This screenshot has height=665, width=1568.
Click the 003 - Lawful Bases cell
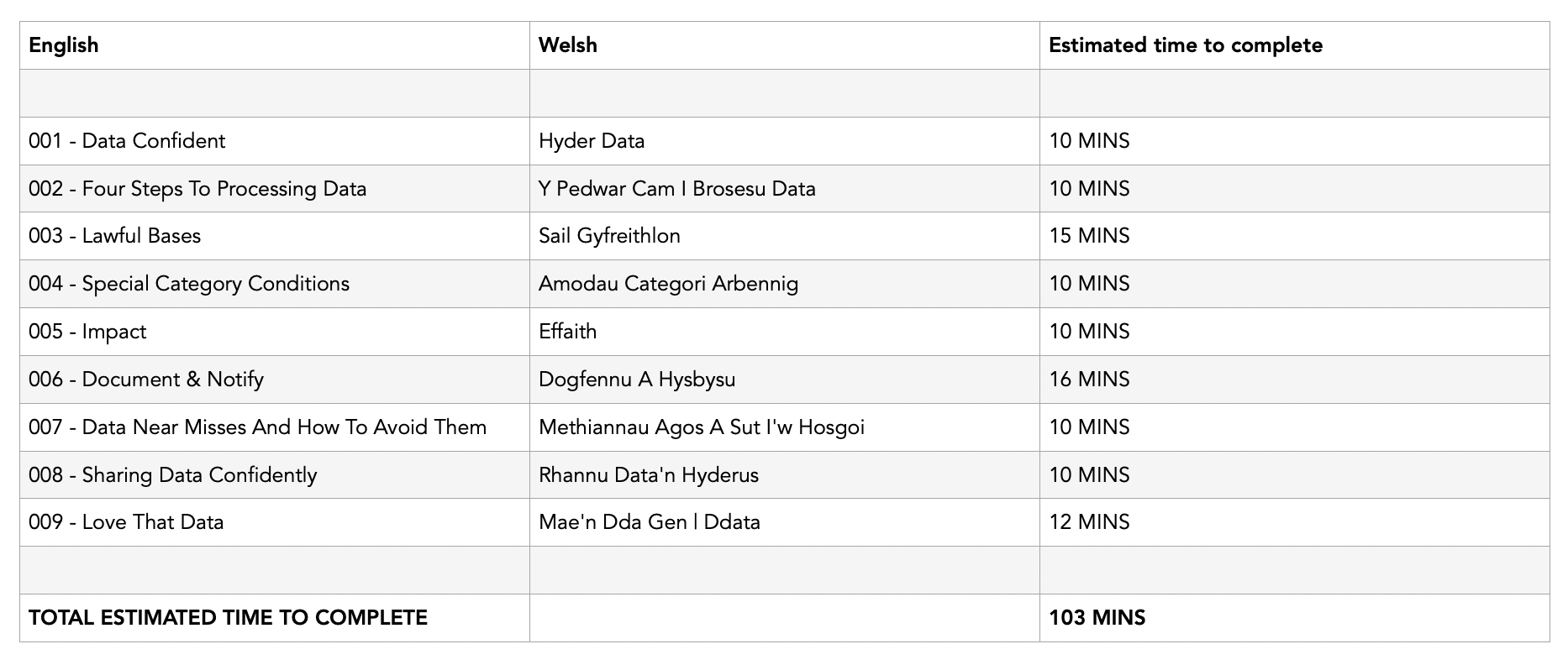coord(275,236)
